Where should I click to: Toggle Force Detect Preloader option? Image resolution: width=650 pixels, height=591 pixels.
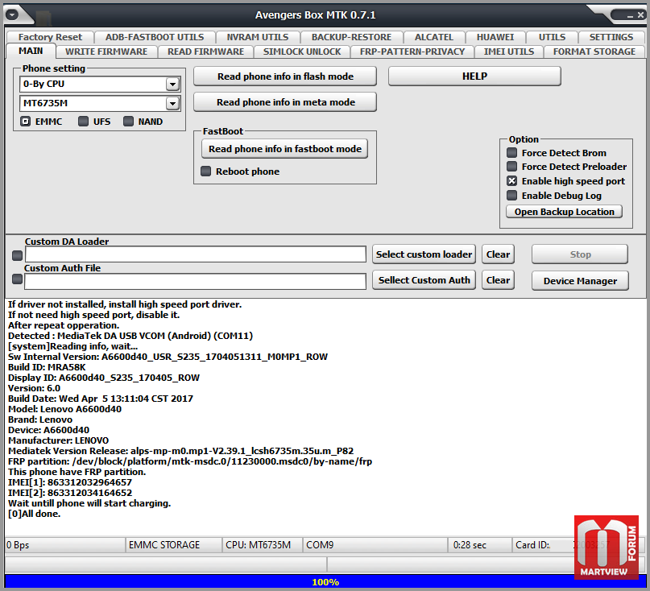click(x=512, y=166)
